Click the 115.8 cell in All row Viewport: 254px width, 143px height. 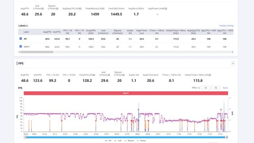pos(176,39)
